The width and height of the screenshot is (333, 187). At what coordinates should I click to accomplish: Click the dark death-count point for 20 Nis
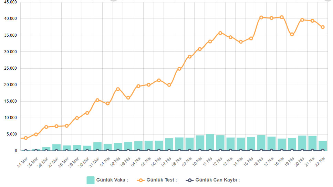pos(302,150)
